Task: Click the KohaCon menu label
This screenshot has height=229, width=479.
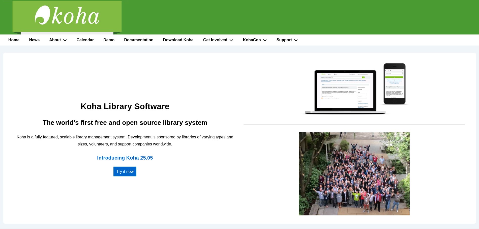Action: [x=252, y=40]
